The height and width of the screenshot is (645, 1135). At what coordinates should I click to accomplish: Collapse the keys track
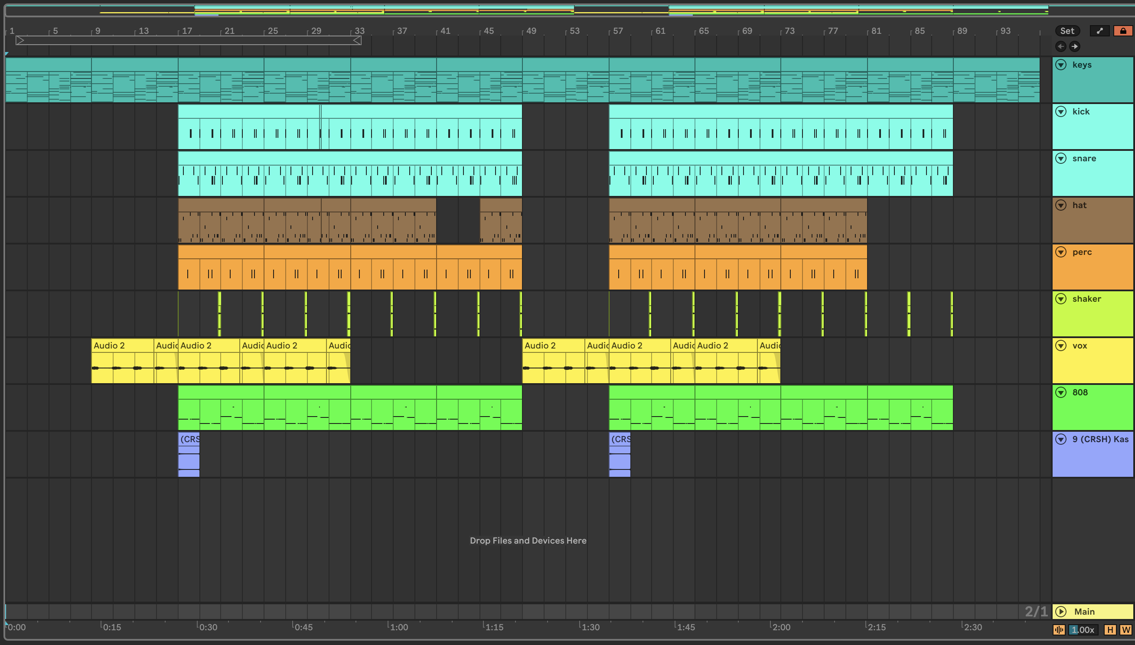[x=1061, y=65]
